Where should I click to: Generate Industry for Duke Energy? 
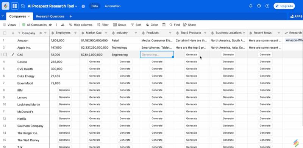point(125,76)
